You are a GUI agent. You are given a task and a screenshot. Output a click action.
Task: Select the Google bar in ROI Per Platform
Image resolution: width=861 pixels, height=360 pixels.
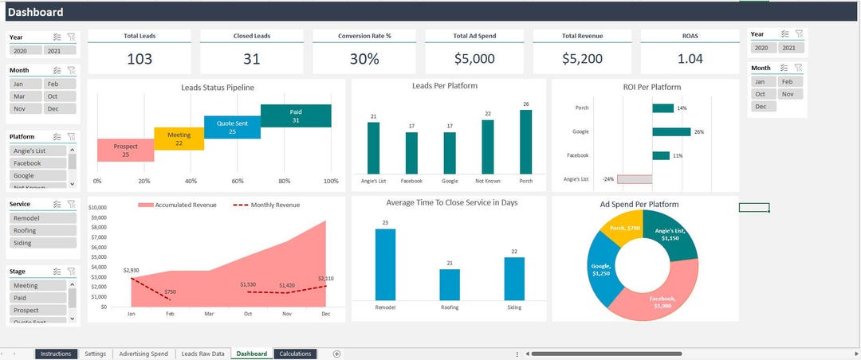[x=671, y=131]
